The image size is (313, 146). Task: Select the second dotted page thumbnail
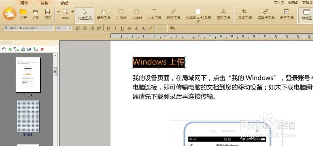pyautogui.click(x=28, y=116)
